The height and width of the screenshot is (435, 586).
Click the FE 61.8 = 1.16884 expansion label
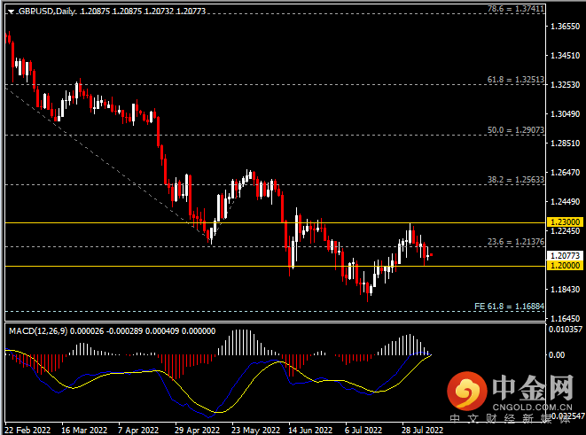click(x=510, y=307)
